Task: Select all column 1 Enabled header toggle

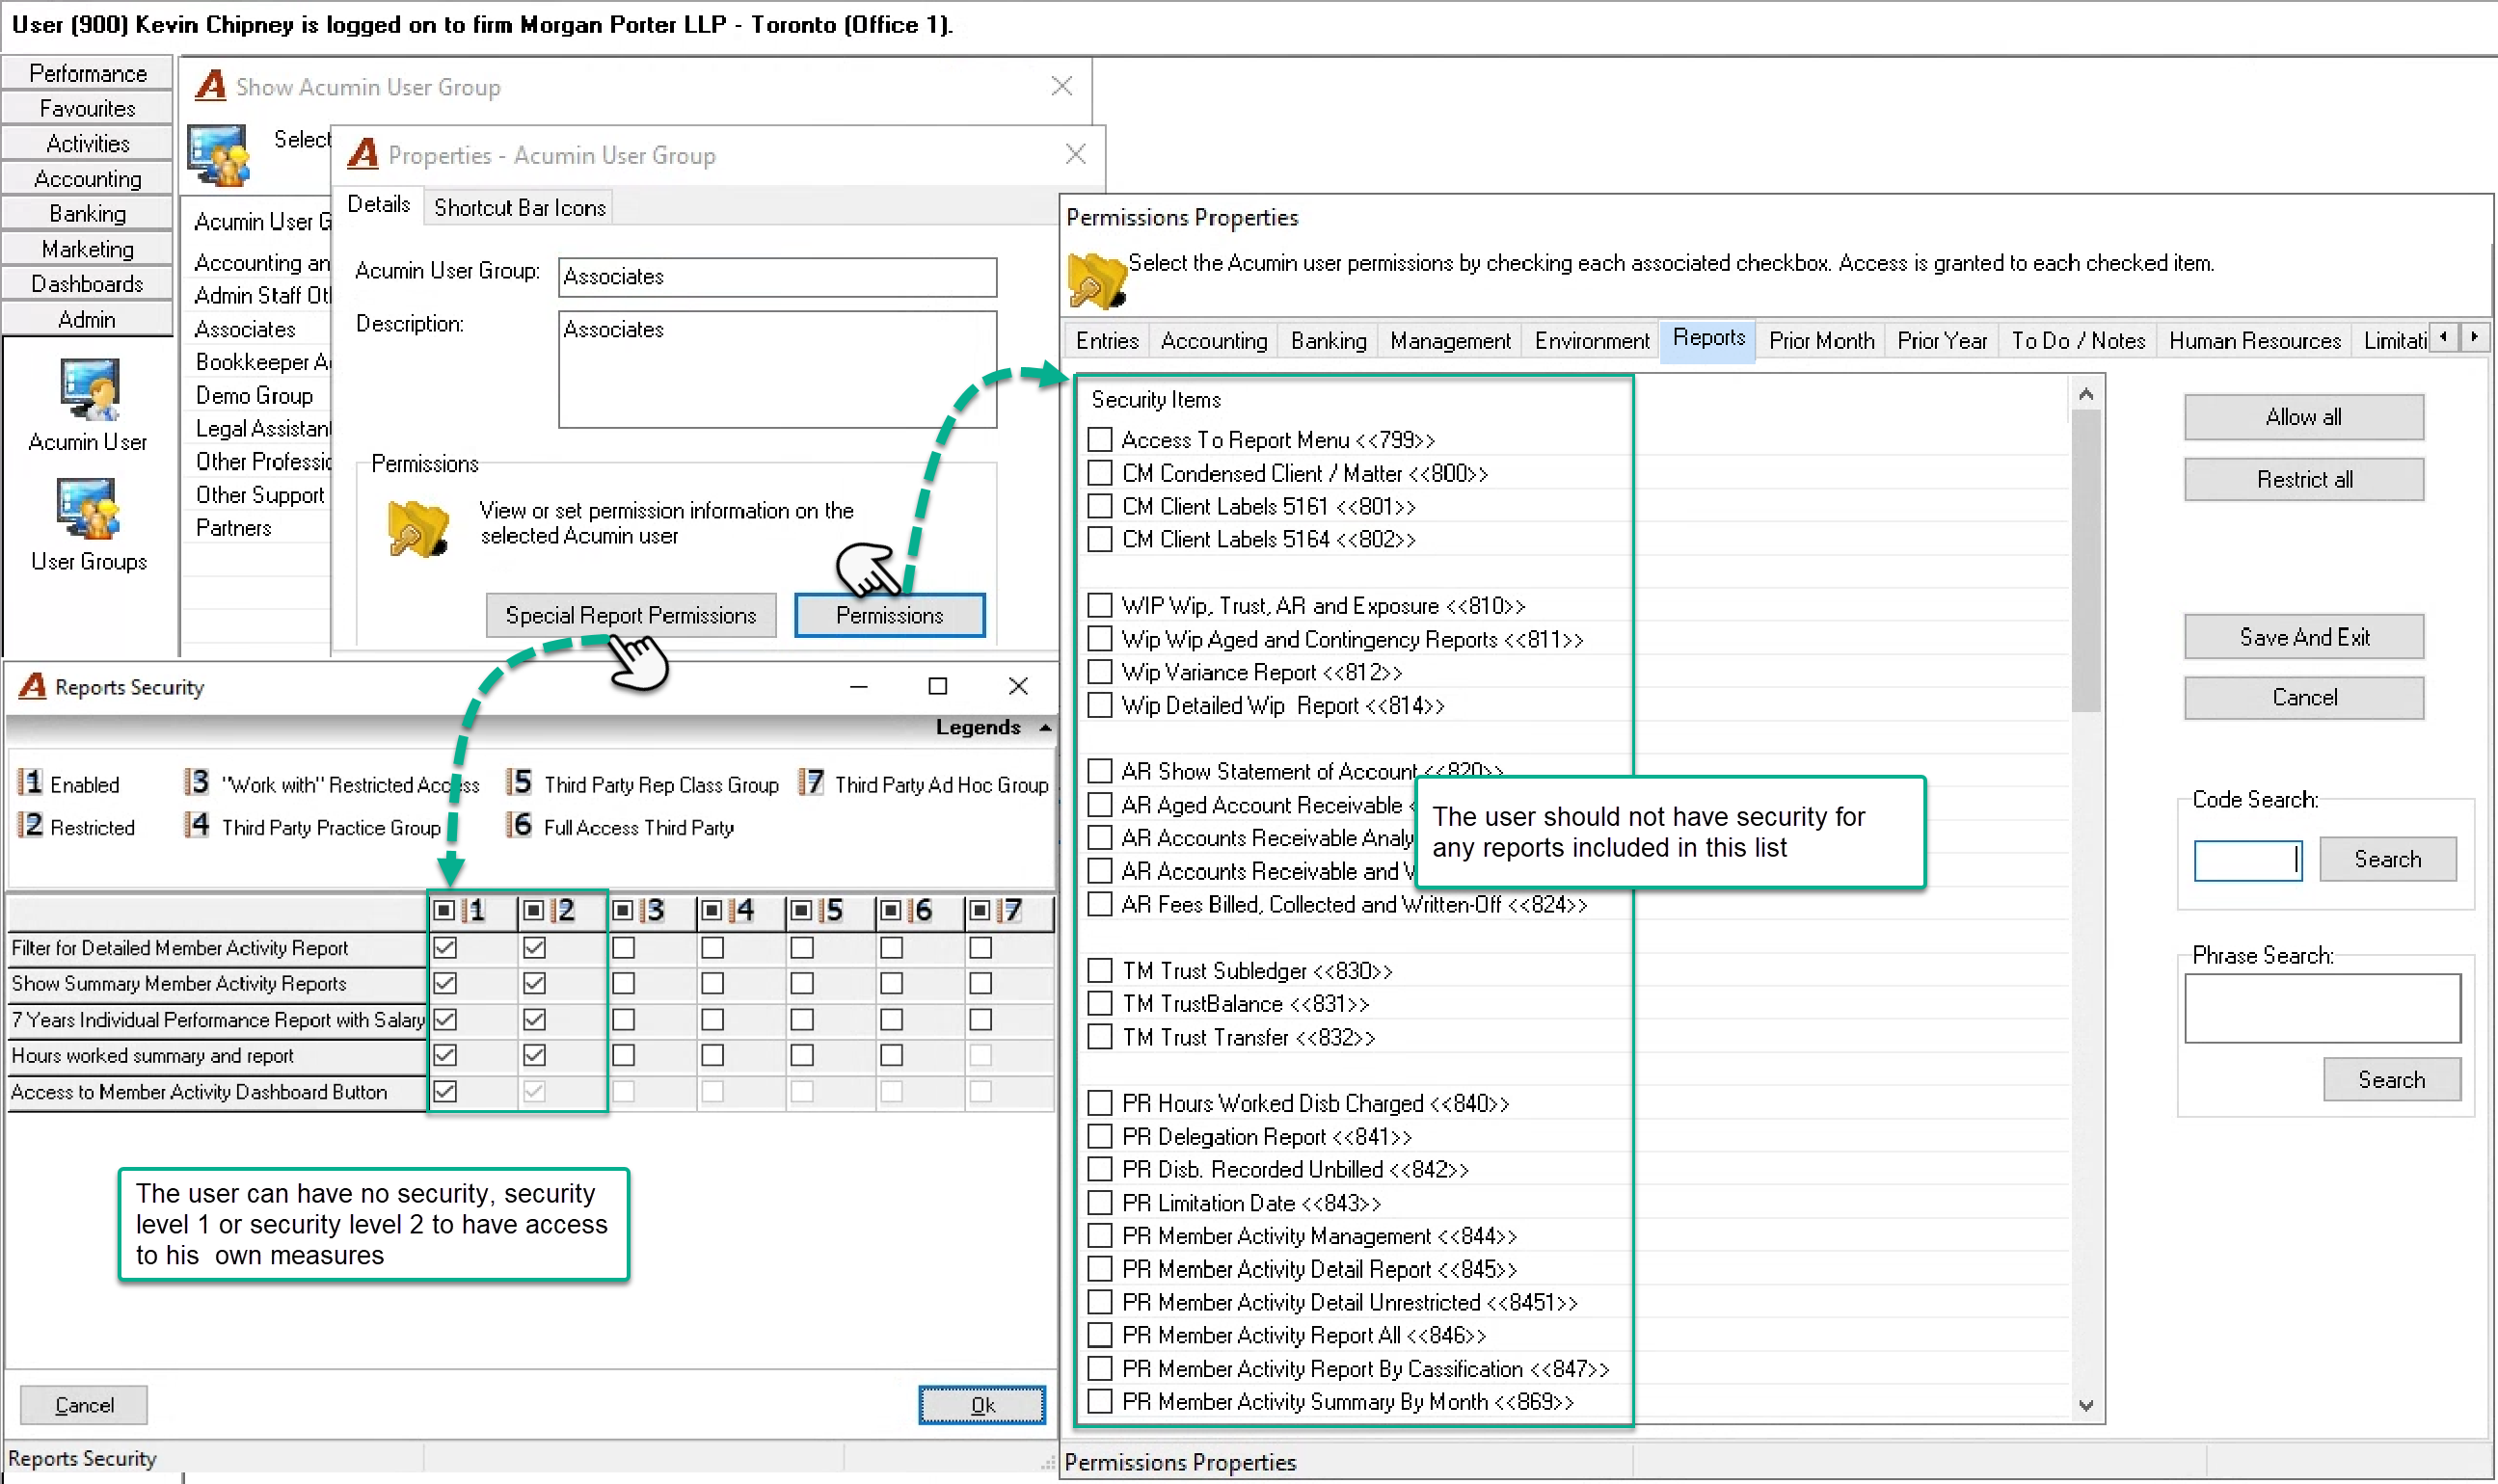Action: click(x=445, y=910)
